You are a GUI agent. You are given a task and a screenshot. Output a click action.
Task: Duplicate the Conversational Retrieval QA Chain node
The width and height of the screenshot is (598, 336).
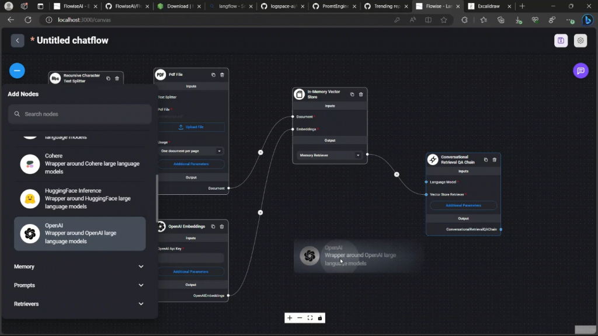tap(485, 160)
